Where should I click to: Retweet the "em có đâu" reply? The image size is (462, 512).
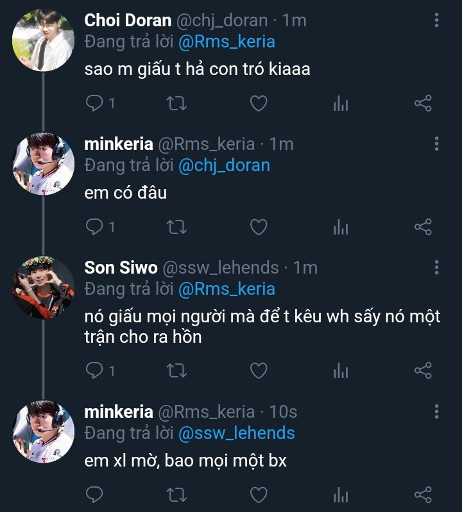[176, 227]
